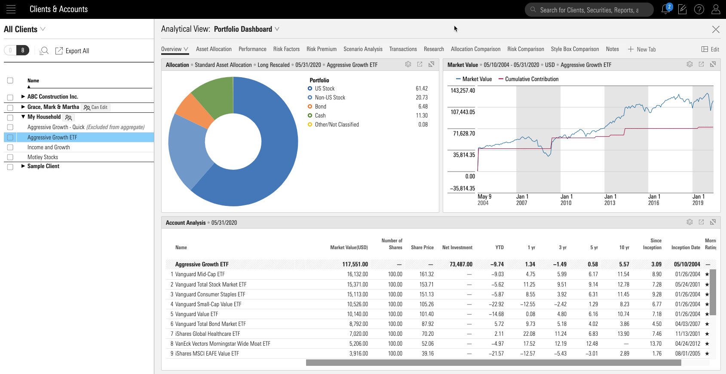Expand the Sample Client tree row

point(23,166)
